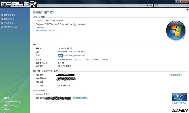Click the address bar field
This screenshot has width=189, height=113.
pyautogui.click(x=79, y=5)
